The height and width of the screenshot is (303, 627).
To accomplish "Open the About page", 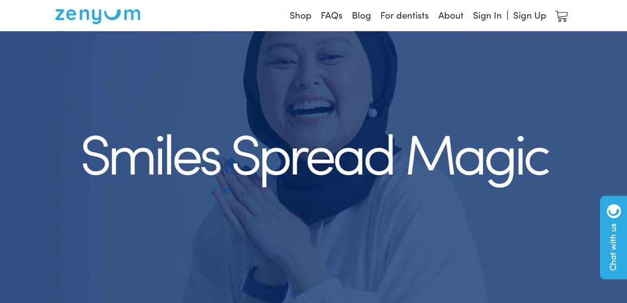I will (451, 16).
